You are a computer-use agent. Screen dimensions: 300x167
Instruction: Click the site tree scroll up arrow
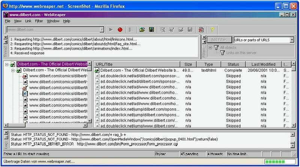pyautogui.click(x=90, y=63)
